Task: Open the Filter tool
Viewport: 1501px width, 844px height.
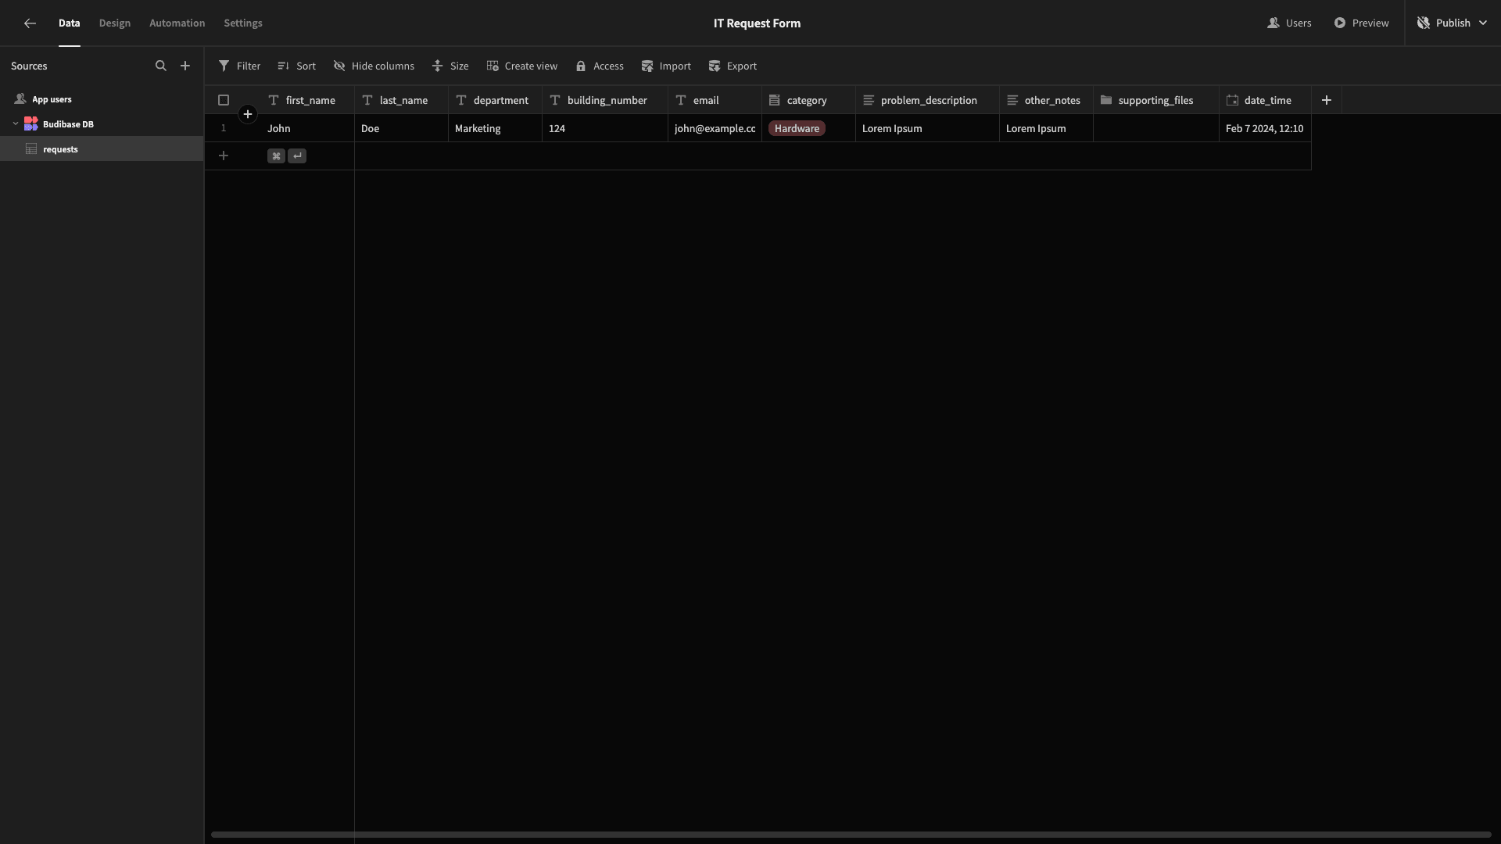Action: coord(239,66)
